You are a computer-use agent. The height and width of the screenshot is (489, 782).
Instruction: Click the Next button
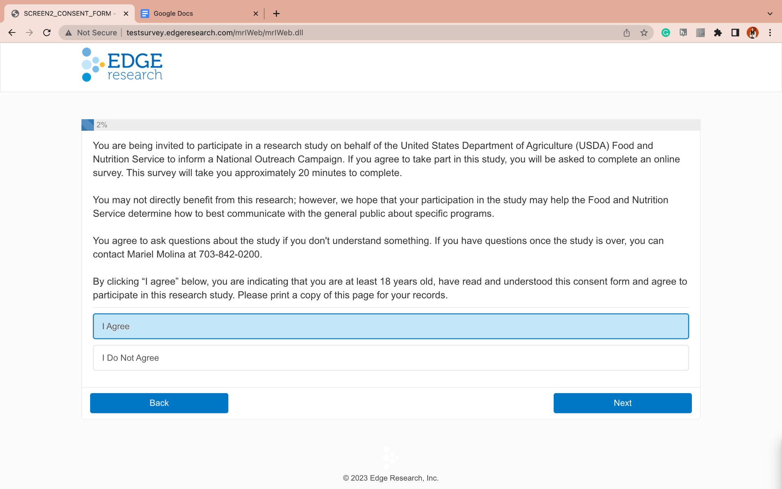click(622, 403)
